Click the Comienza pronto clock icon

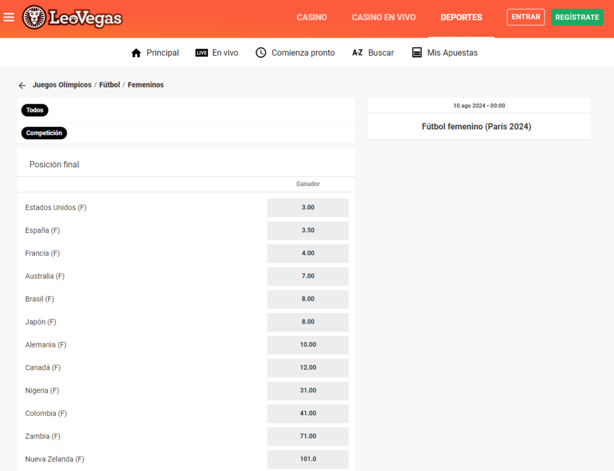click(x=261, y=53)
